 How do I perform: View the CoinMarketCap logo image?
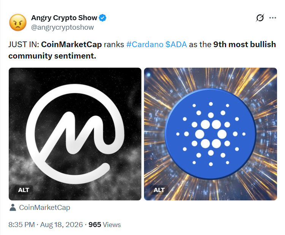click(x=75, y=134)
